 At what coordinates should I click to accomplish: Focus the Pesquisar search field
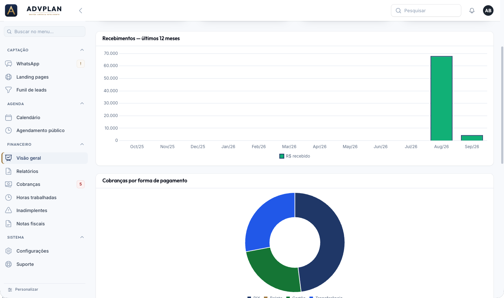click(x=426, y=10)
